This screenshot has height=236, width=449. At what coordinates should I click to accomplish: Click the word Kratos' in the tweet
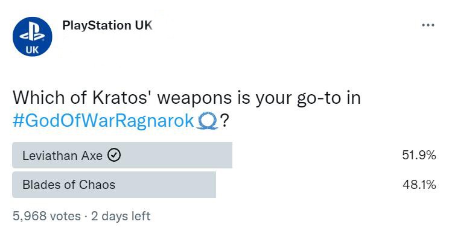pos(123,98)
